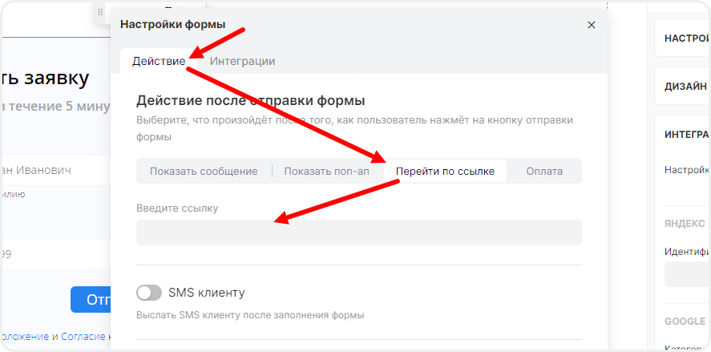Select the Перейти по ссылке option

(x=445, y=171)
